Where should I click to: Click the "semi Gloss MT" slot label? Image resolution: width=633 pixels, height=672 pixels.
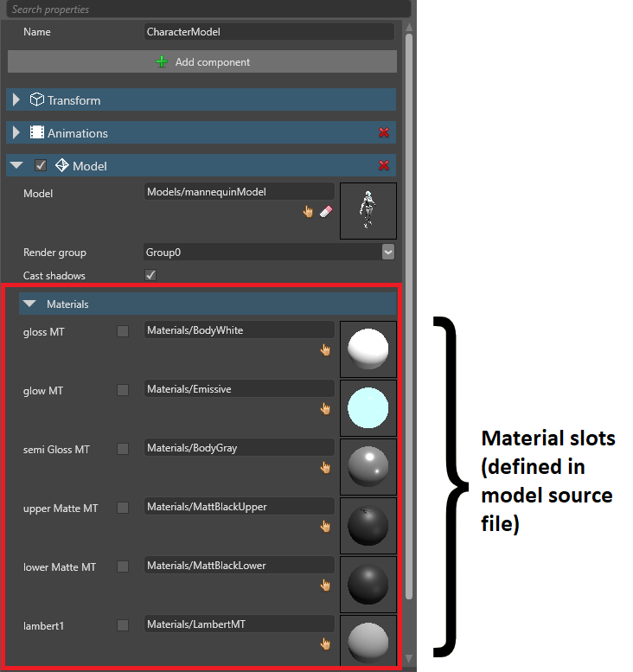click(56, 450)
